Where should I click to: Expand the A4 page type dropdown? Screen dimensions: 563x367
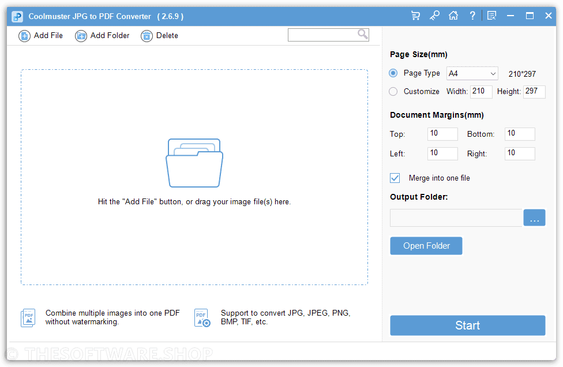coord(472,74)
